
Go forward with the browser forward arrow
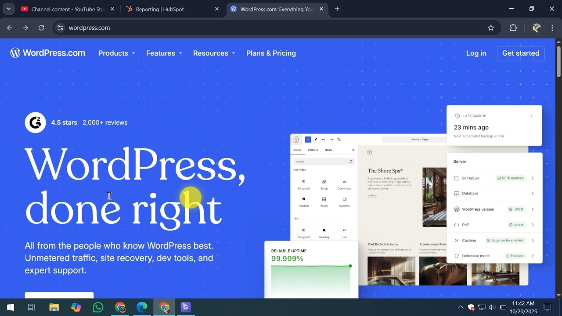tap(25, 28)
